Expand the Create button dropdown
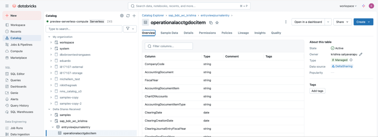Screen dimensions: 378x137 [363, 22]
